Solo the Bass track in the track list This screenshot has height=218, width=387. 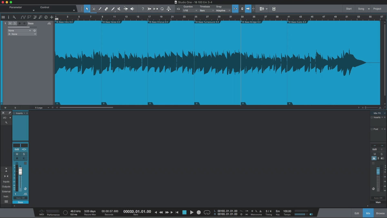pyautogui.click(x=15, y=24)
